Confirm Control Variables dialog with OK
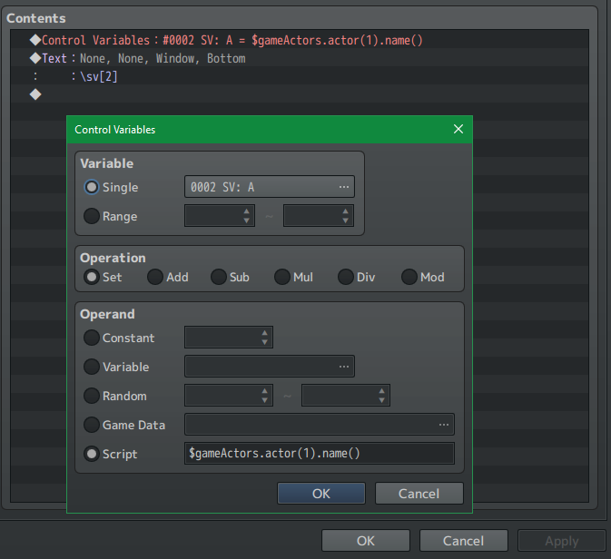This screenshot has height=559, width=611. coord(321,494)
